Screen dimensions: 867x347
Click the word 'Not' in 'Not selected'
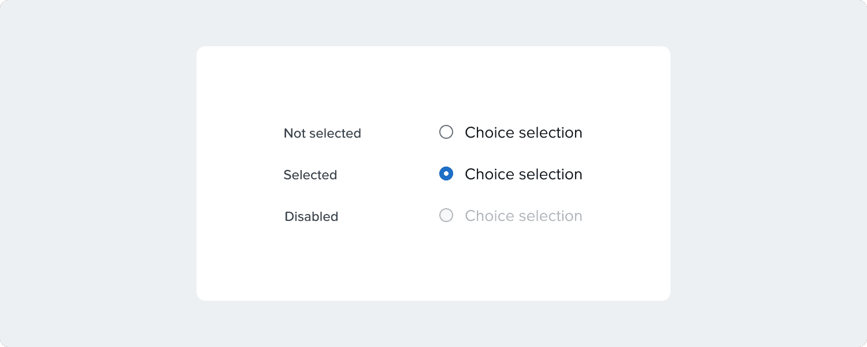294,134
